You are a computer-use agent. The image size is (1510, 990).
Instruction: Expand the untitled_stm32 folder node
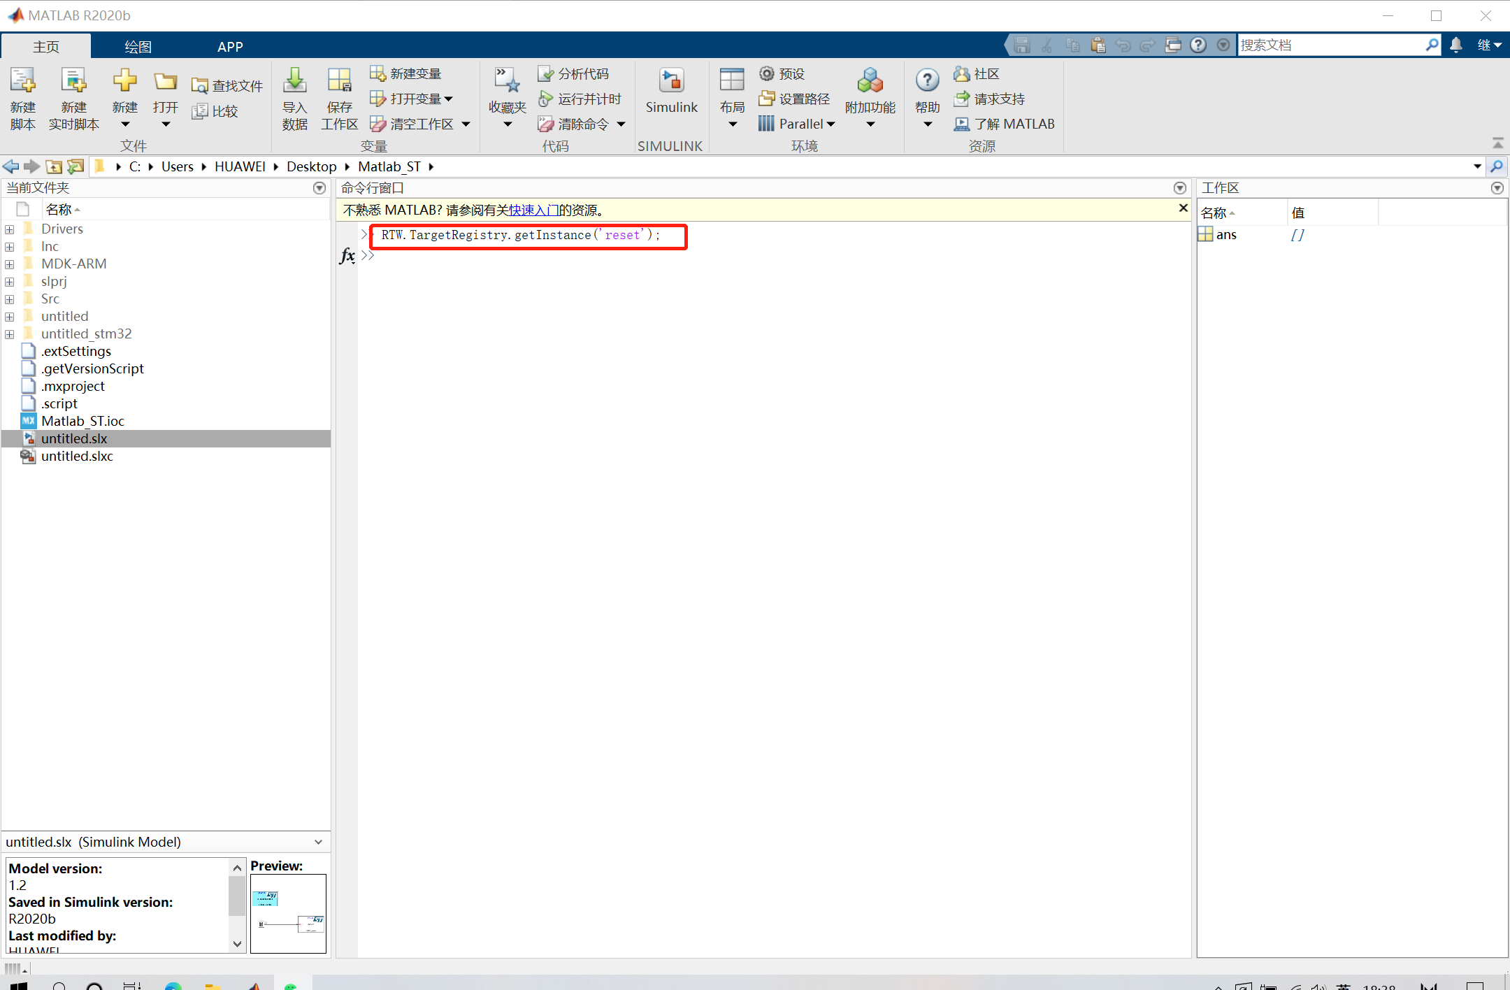coord(9,334)
